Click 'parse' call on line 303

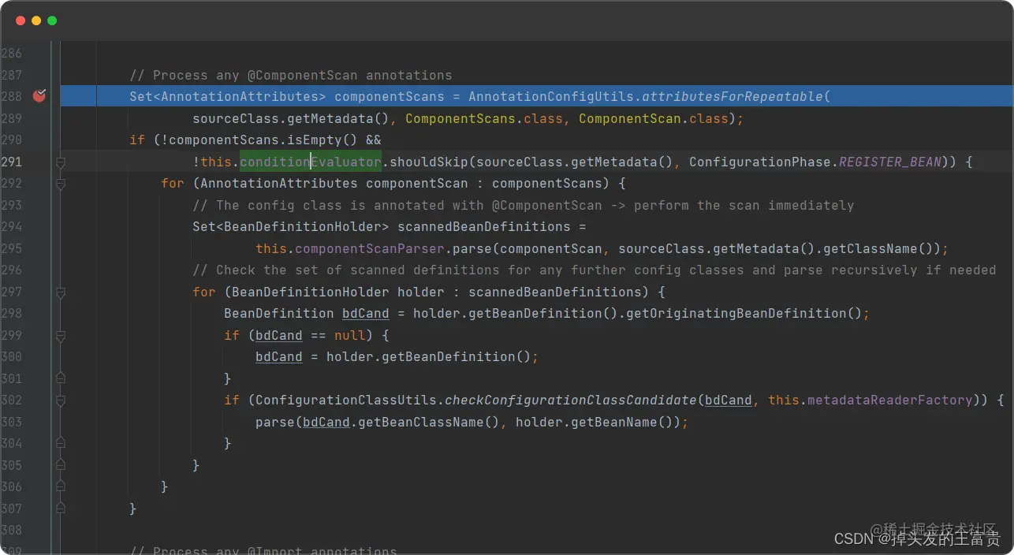(275, 423)
